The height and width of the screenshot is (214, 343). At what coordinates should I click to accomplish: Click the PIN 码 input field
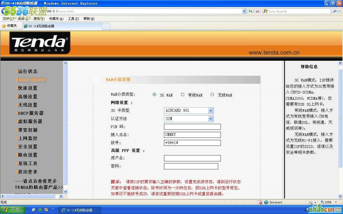pos(192,127)
